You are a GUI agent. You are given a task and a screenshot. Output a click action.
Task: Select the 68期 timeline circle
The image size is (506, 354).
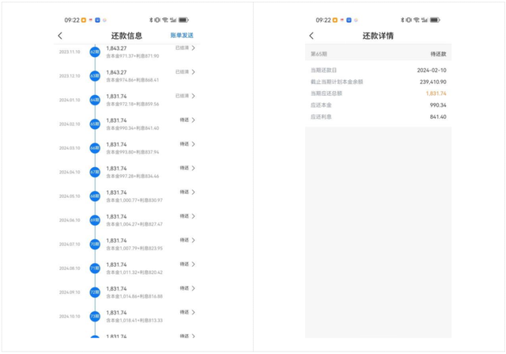[95, 196]
